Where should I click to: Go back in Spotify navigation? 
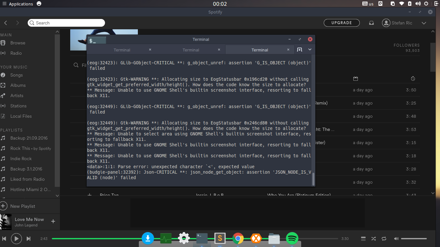pos(6,23)
